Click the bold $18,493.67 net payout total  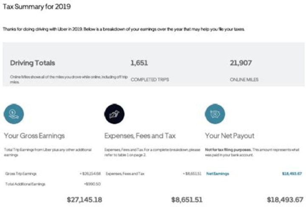[x=284, y=199]
